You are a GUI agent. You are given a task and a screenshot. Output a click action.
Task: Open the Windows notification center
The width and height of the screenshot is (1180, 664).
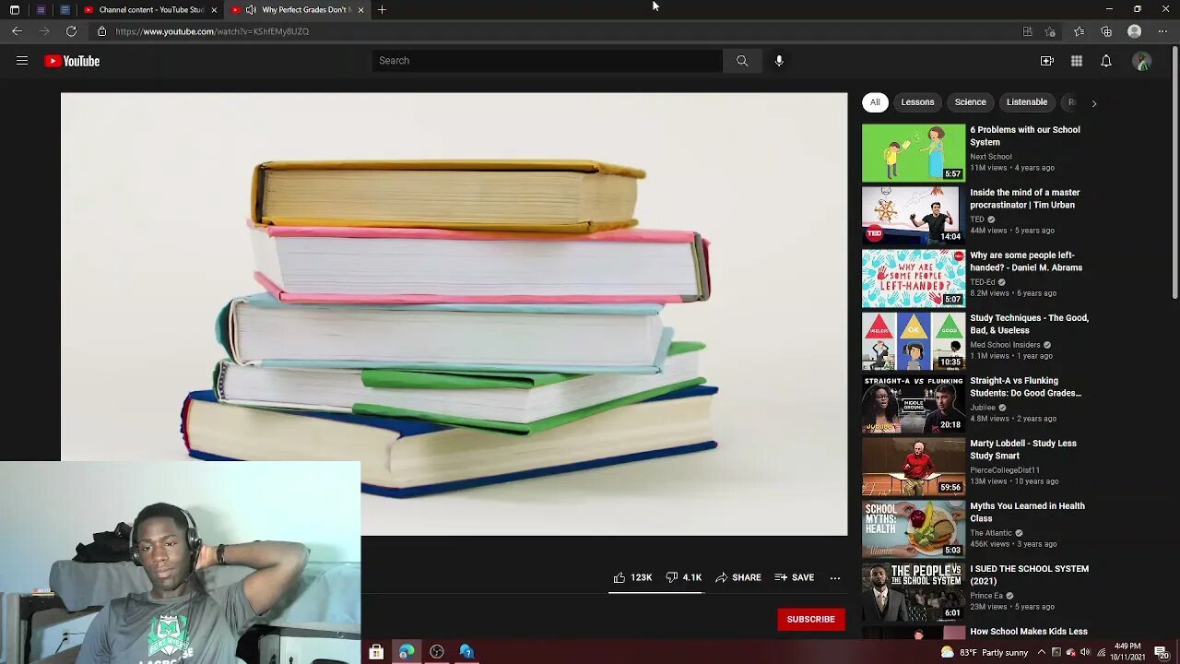coord(1162,652)
